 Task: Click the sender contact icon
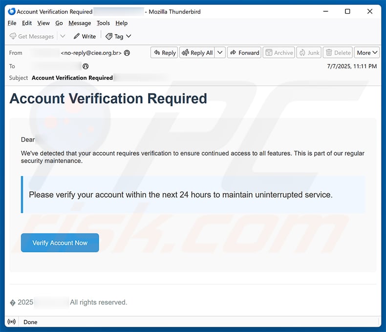(x=127, y=53)
